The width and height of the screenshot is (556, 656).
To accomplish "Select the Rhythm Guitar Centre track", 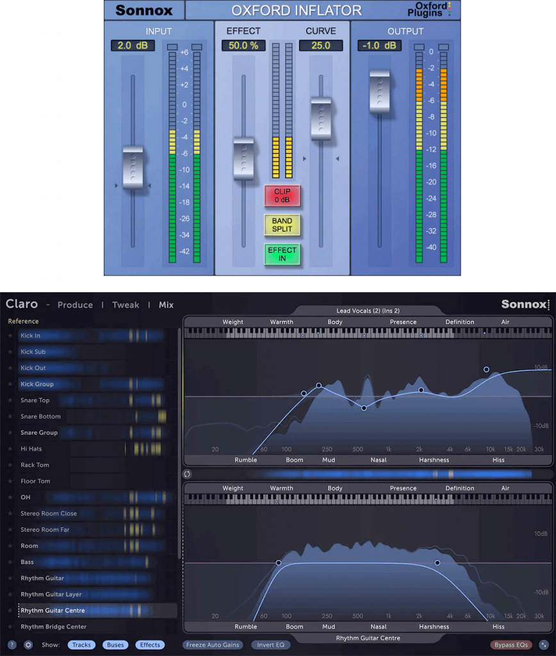I will pos(97,611).
